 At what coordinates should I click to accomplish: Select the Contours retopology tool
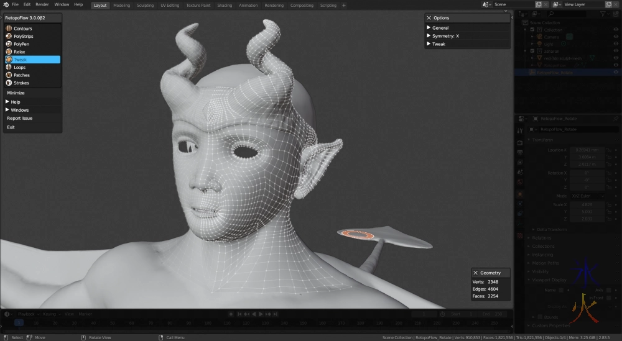click(x=22, y=29)
